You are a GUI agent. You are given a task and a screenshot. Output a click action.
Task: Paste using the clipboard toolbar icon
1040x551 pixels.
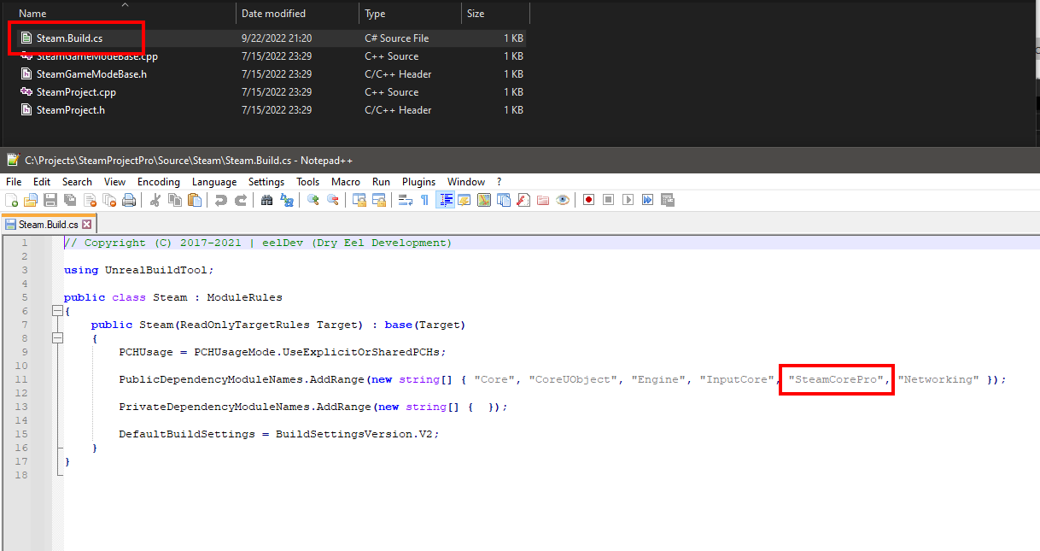click(x=195, y=200)
